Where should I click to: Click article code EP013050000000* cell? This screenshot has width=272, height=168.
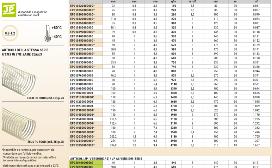(82, 145)
